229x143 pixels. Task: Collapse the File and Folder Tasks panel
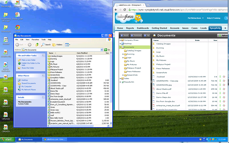(43, 55)
